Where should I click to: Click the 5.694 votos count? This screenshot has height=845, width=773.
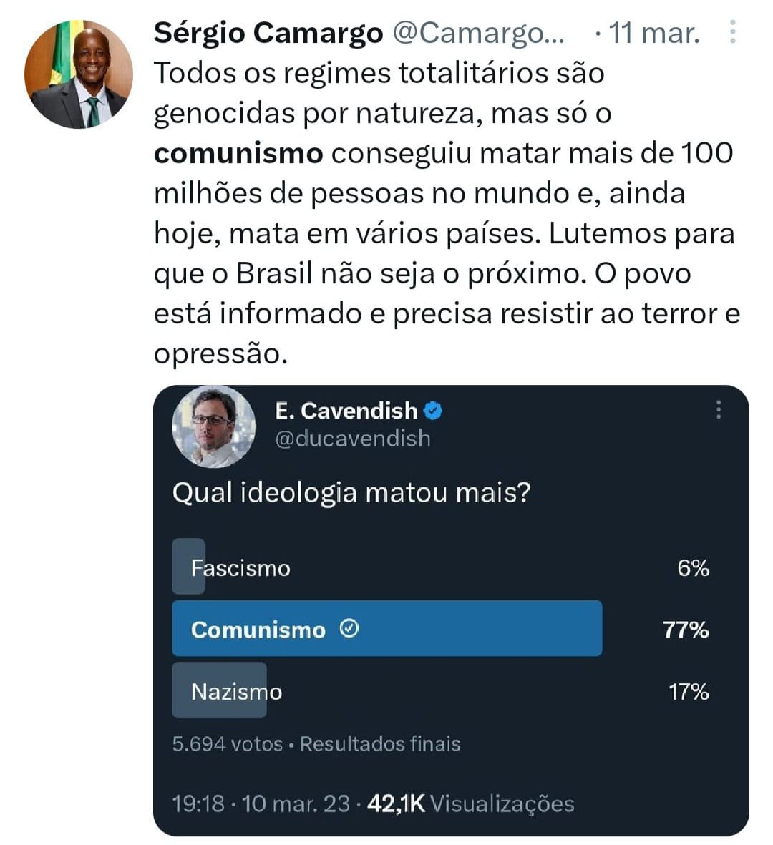[x=228, y=744]
